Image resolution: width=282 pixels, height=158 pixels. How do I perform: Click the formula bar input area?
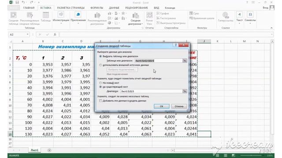coord(164,34)
